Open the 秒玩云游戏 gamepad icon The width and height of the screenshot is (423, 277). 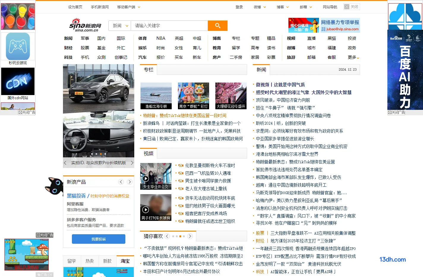point(18,46)
